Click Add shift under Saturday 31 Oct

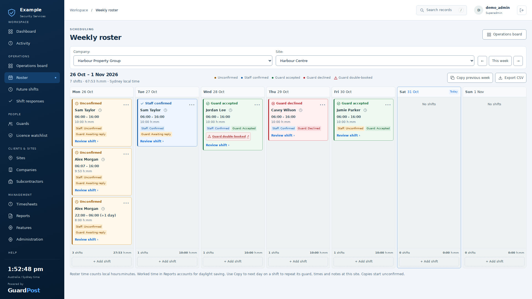[429, 261]
